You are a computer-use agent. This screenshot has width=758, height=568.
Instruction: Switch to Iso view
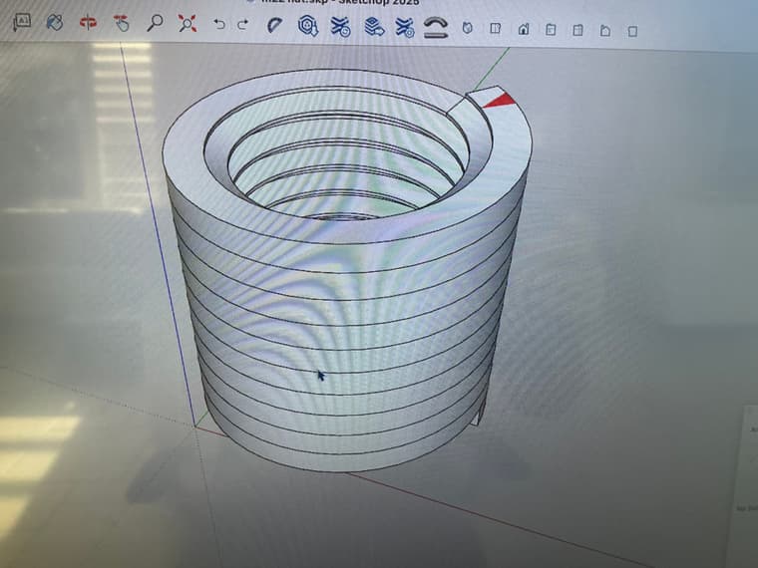click(x=466, y=28)
